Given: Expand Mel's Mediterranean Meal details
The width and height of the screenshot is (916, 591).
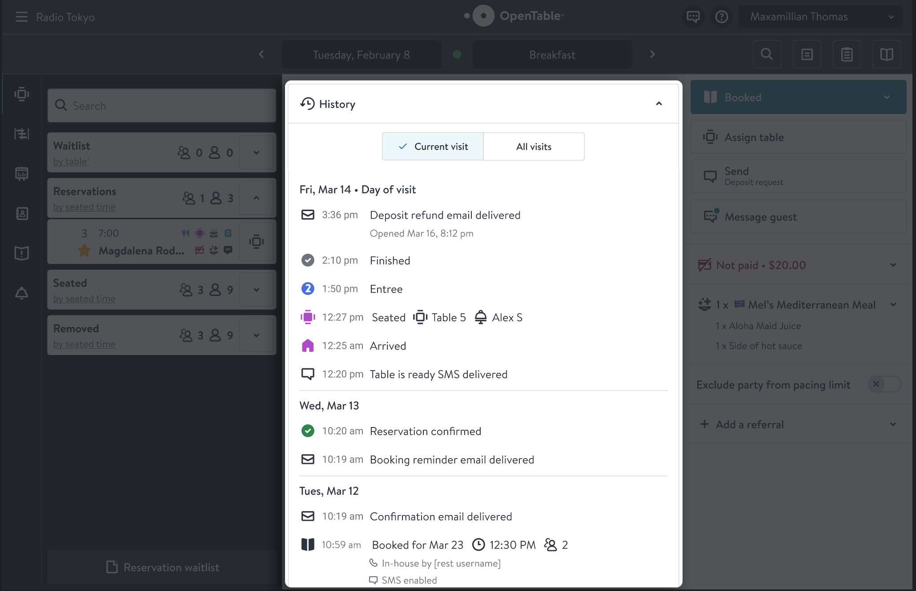Looking at the screenshot, I should tap(893, 305).
